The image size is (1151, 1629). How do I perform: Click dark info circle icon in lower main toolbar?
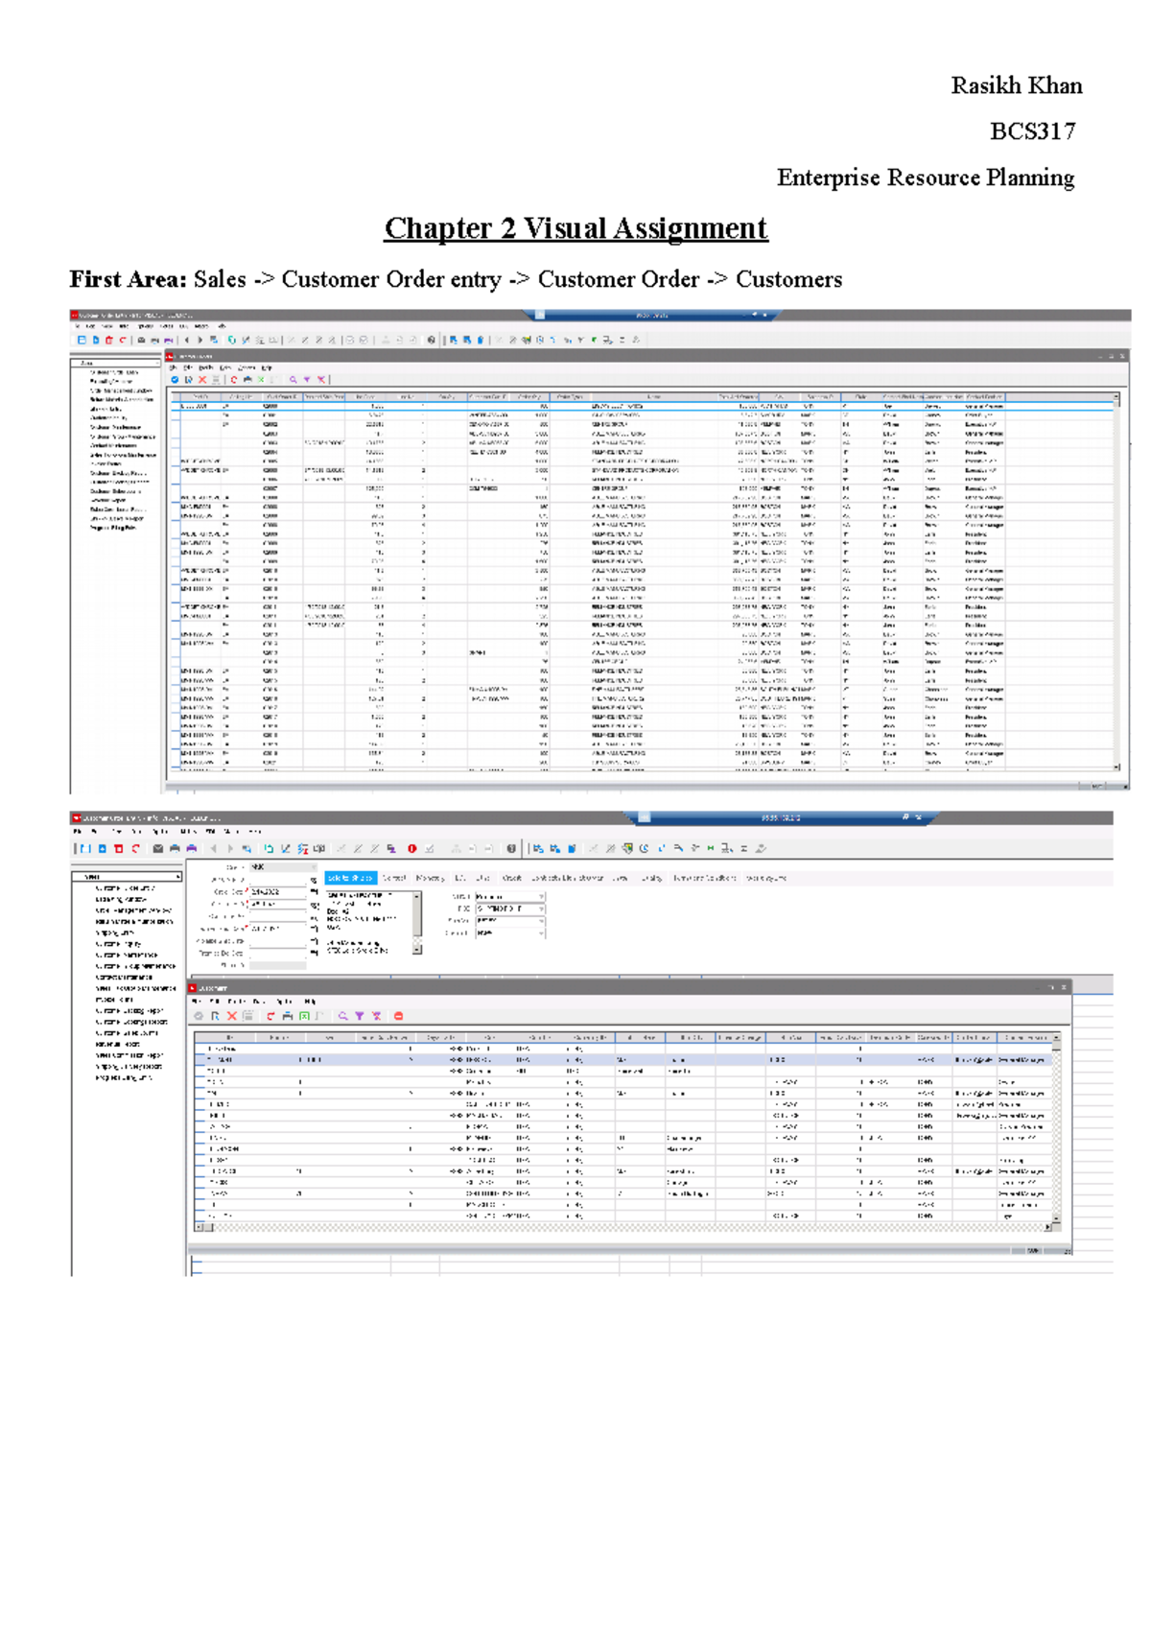tap(511, 849)
